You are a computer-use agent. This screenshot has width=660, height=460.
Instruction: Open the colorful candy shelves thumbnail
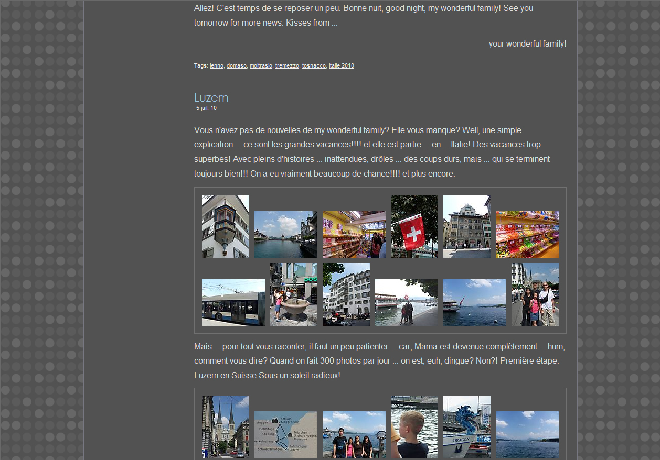click(527, 234)
